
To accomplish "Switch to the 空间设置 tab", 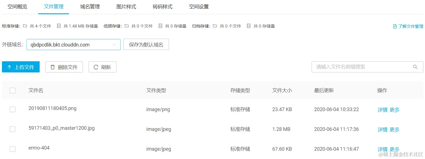I will pyautogui.click(x=199, y=7).
